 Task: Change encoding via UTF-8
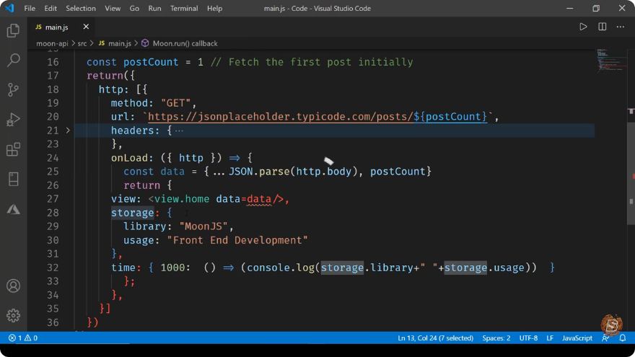click(528, 338)
